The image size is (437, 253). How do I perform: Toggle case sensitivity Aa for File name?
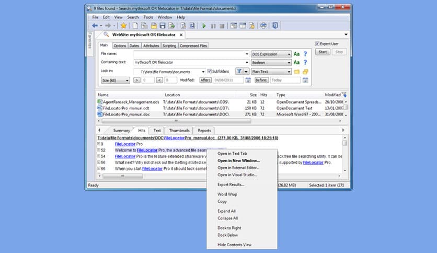(x=296, y=54)
